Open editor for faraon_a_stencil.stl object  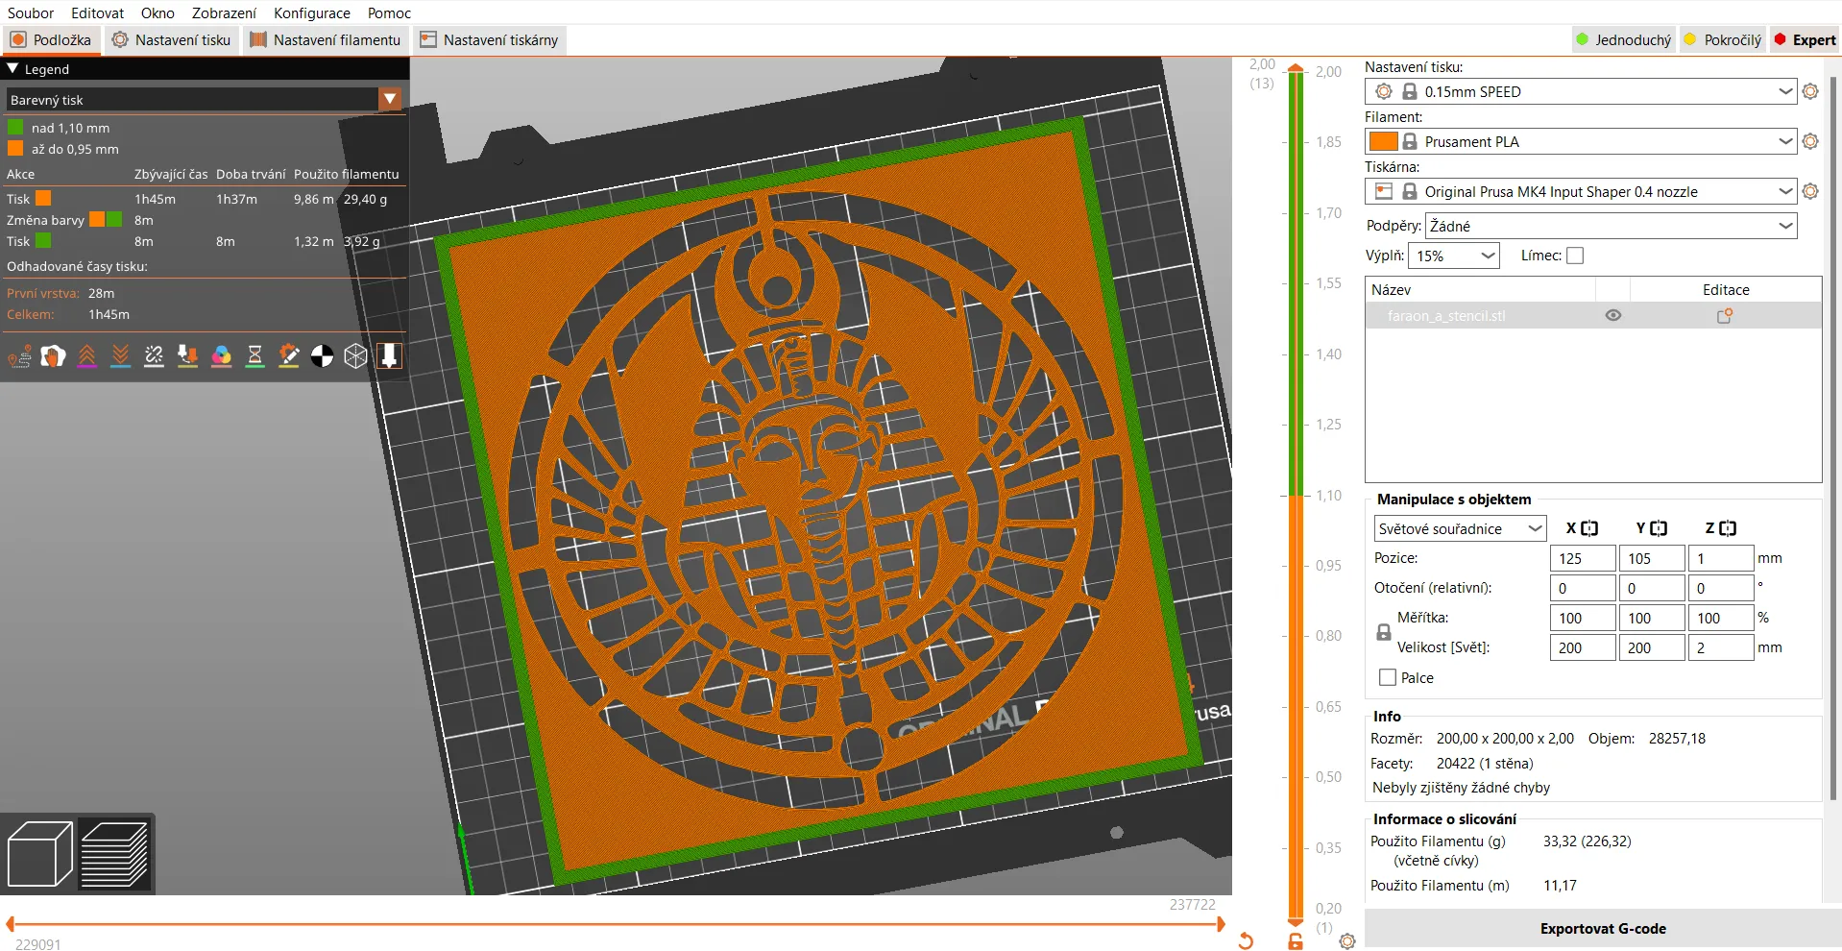pyautogui.click(x=1725, y=316)
